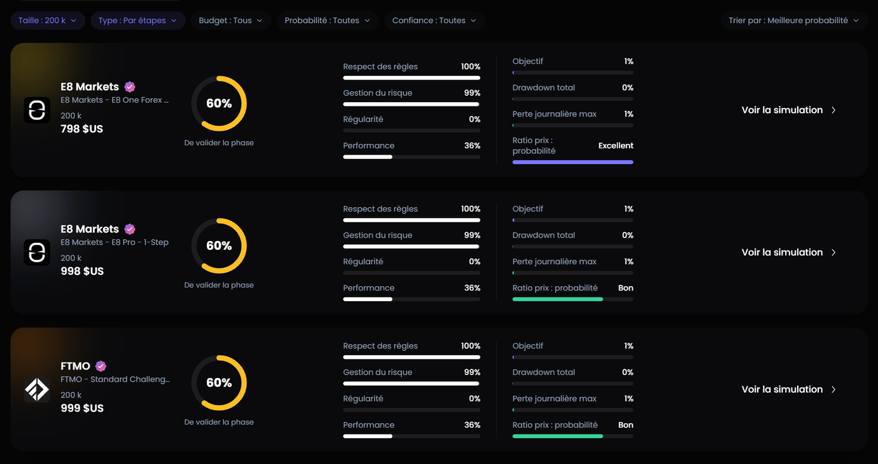Image resolution: width=878 pixels, height=464 pixels.
Task: Click verified badge on E8 One Forex card
Action: [x=130, y=86]
